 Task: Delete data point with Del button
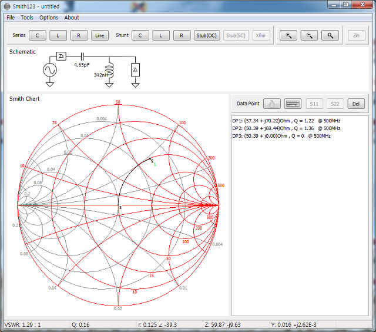pos(356,104)
